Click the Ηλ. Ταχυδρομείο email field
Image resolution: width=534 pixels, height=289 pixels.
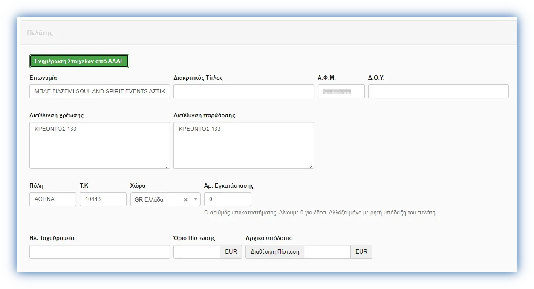pos(99,252)
